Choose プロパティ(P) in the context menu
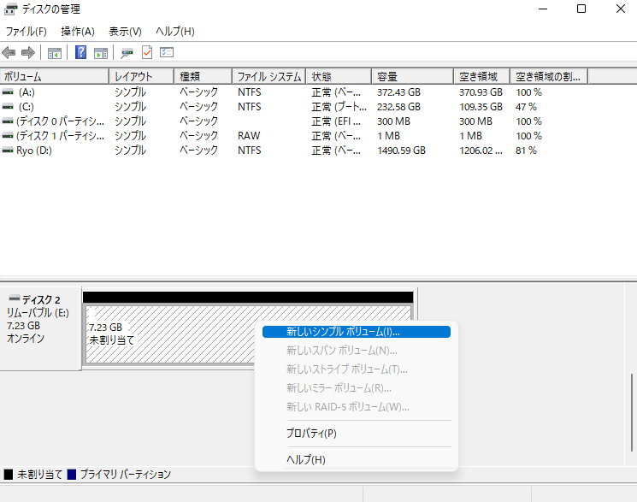The width and height of the screenshot is (637, 502). click(311, 434)
